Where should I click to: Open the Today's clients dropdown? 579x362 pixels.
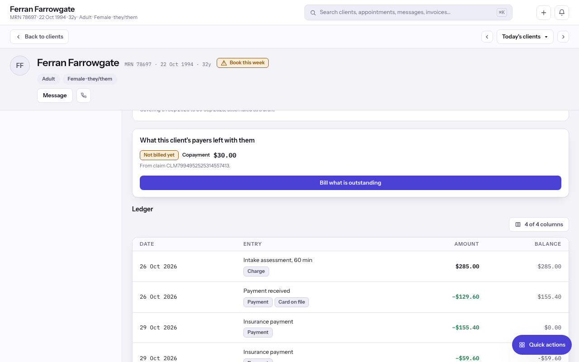(x=525, y=37)
